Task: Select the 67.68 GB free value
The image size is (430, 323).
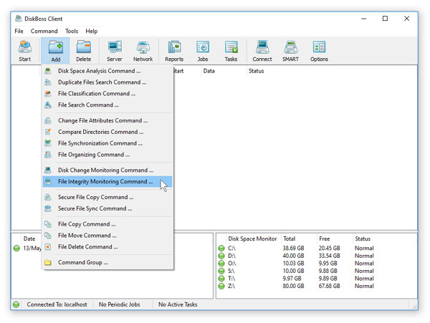Action: coord(329,286)
